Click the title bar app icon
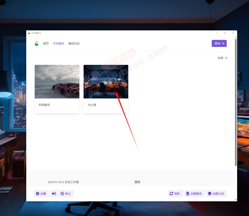 click(x=29, y=33)
